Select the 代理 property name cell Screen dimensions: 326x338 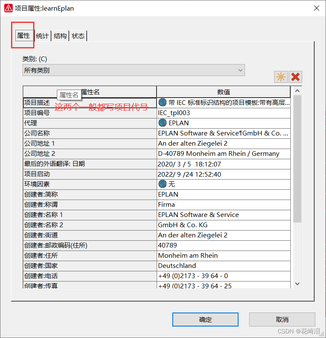pos(90,123)
